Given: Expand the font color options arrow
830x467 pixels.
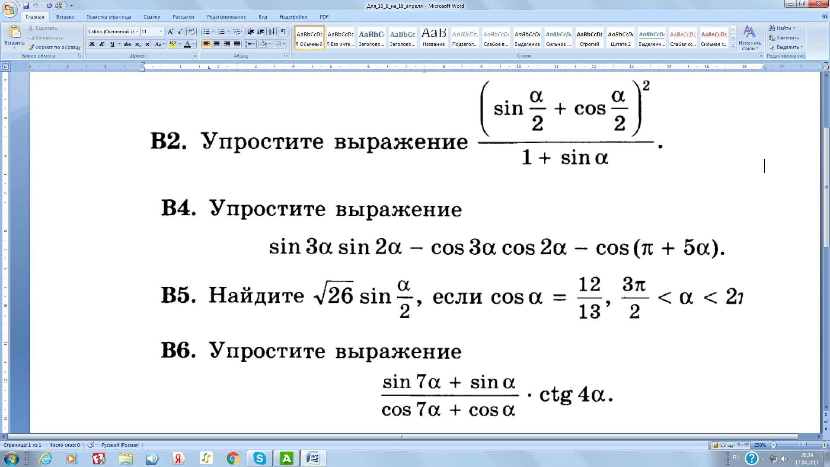Looking at the screenshot, I should 193,44.
